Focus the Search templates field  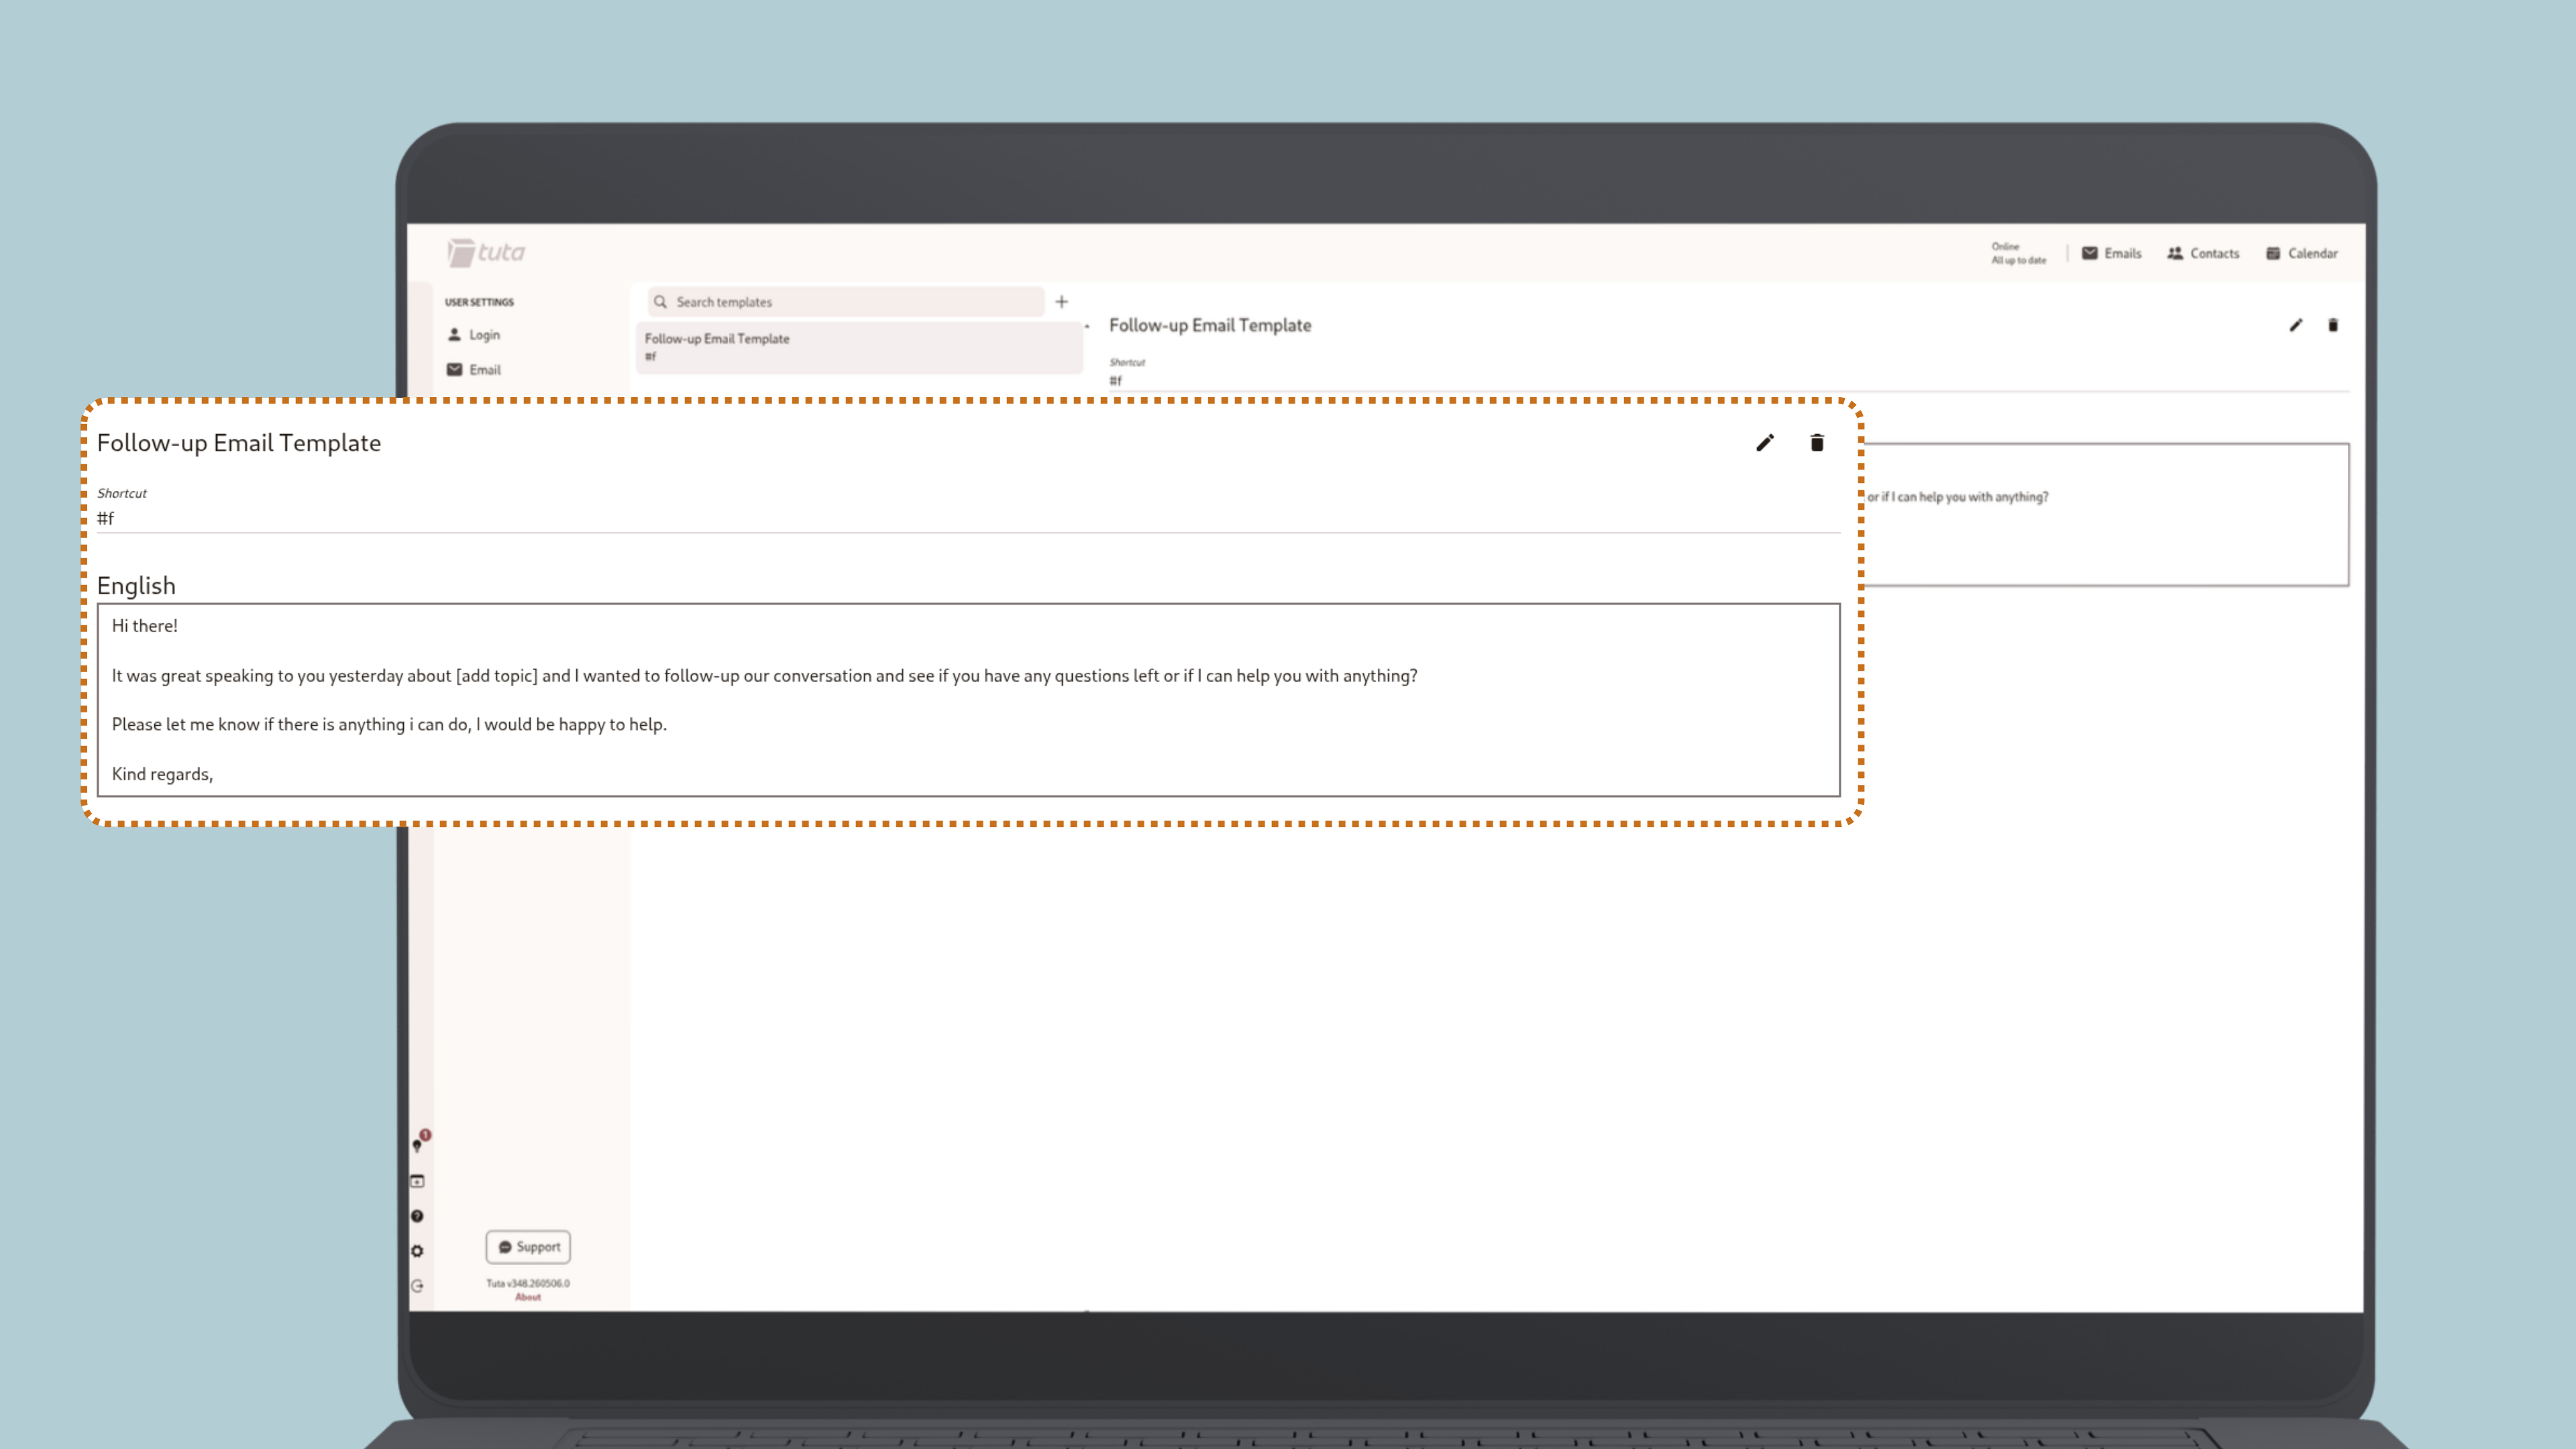tap(846, 302)
